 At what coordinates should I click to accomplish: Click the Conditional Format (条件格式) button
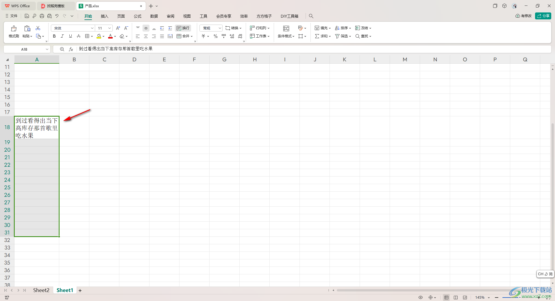point(286,36)
